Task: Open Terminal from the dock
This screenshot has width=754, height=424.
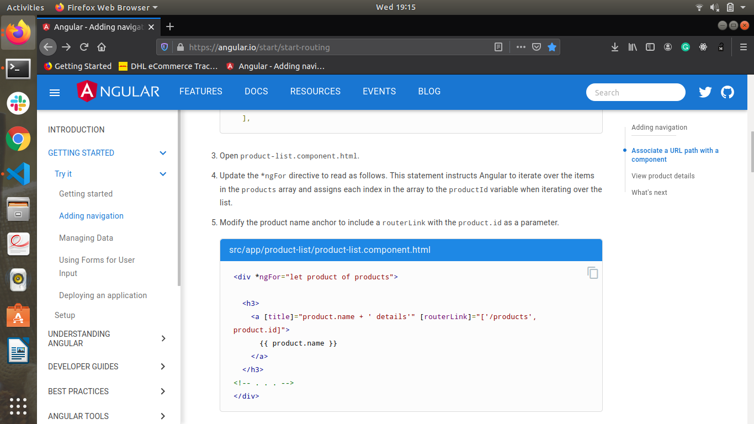Action: [x=18, y=68]
